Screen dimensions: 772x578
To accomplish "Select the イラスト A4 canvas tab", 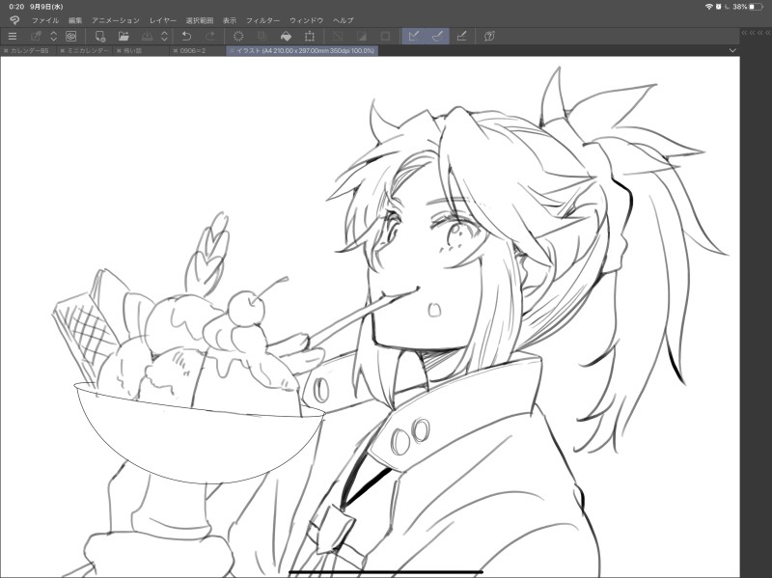I will [x=302, y=51].
